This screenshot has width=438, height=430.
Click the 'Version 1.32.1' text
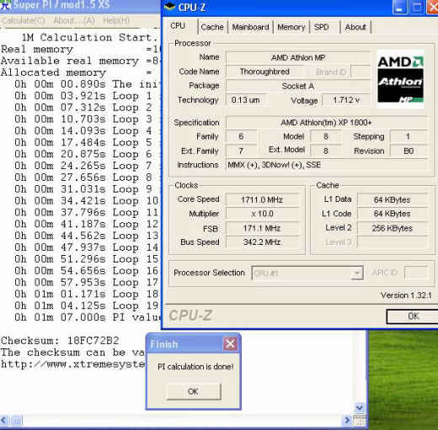pos(406,295)
